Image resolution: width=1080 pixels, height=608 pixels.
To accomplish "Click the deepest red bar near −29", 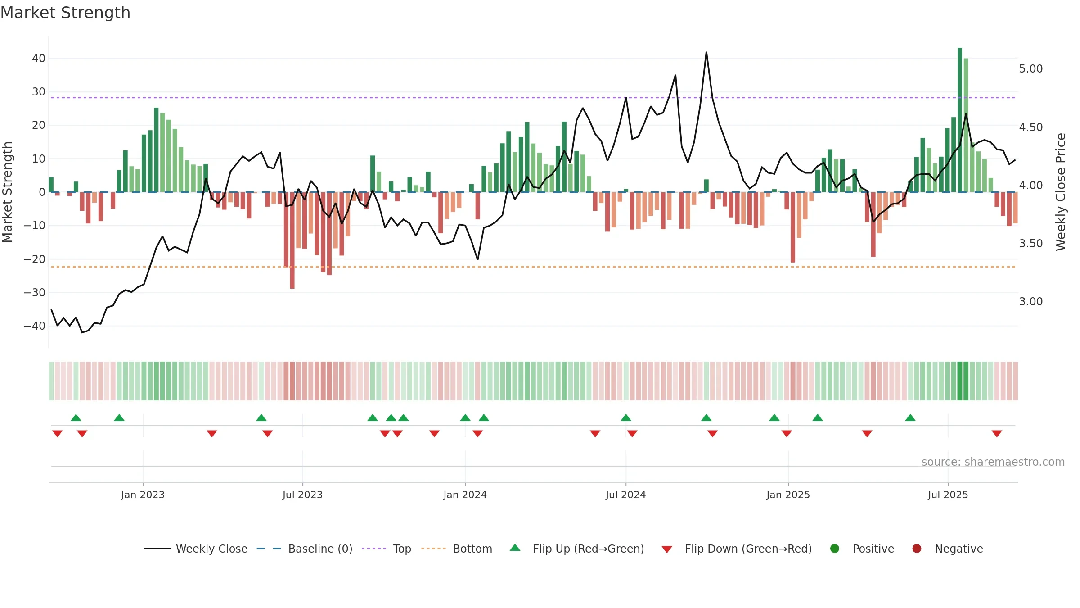I will (292, 240).
